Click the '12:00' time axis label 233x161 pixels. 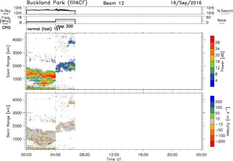coord(114,155)
